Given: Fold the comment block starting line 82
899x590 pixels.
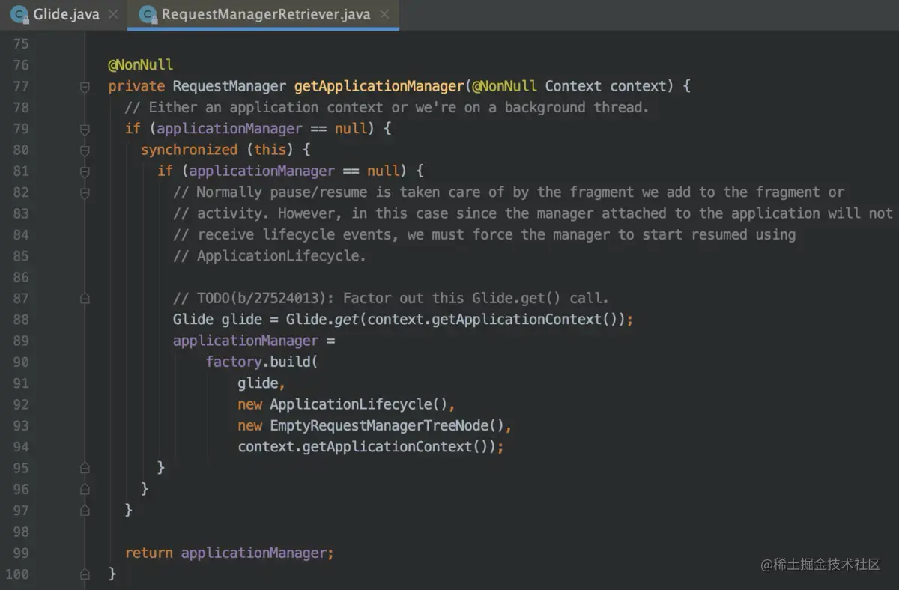Looking at the screenshot, I should [85, 192].
